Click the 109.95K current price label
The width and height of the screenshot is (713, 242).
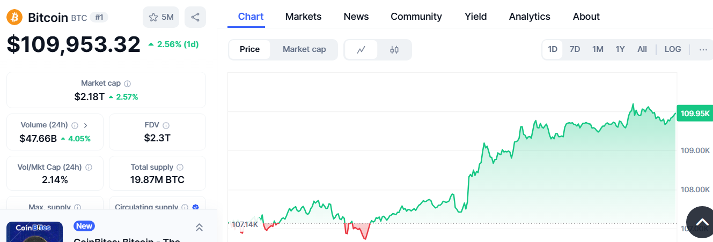click(695, 114)
